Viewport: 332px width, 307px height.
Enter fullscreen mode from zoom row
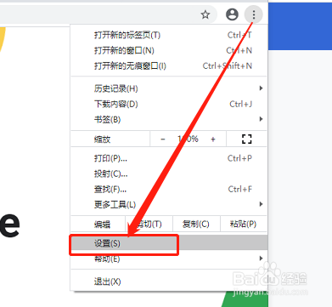point(246,139)
